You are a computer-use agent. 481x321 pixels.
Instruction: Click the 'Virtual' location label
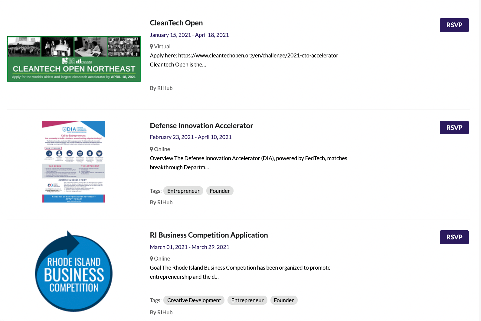162,47
